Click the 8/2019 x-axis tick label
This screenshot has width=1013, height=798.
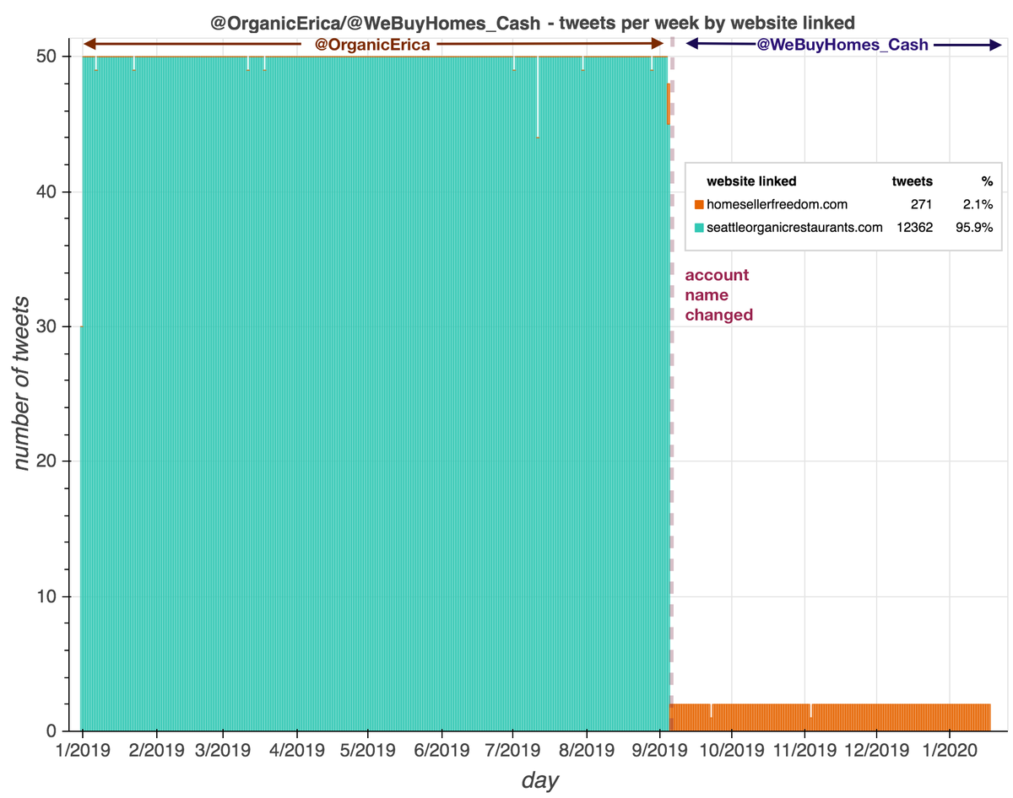587,748
